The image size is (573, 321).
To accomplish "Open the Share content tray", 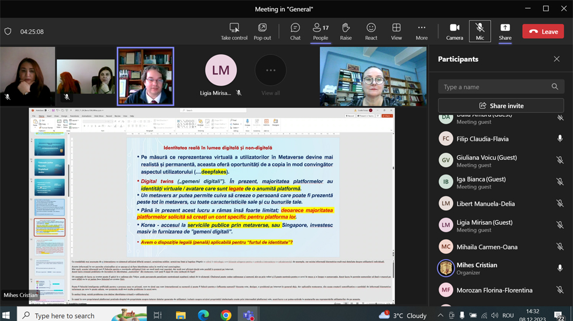I will (x=505, y=32).
